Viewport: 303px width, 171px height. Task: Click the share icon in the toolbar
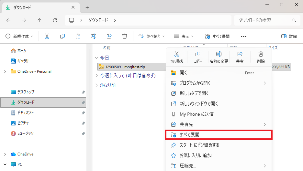pyautogui.click(x=109, y=36)
